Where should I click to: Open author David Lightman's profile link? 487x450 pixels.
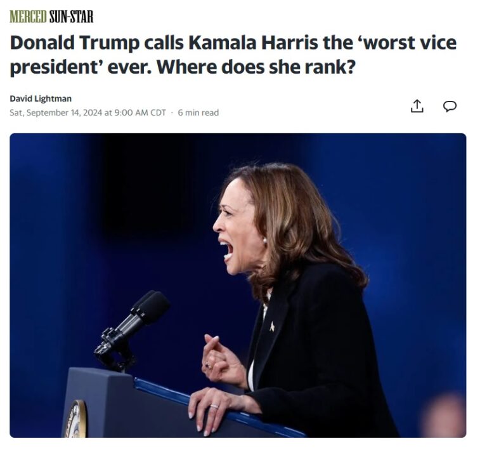[x=41, y=98]
